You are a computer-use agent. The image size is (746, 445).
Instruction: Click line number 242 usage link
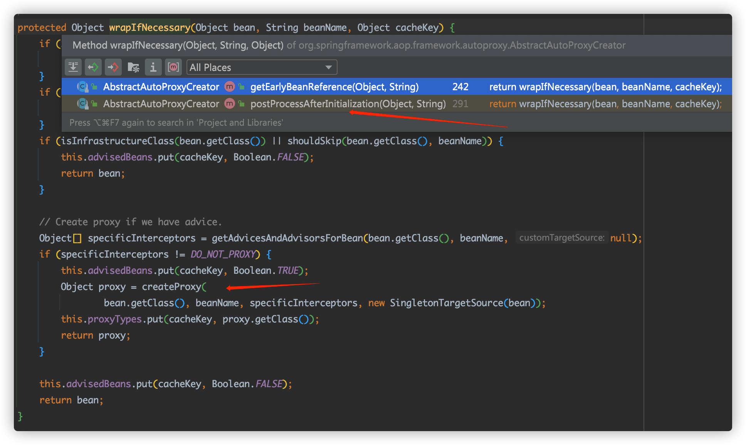[x=460, y=87]
